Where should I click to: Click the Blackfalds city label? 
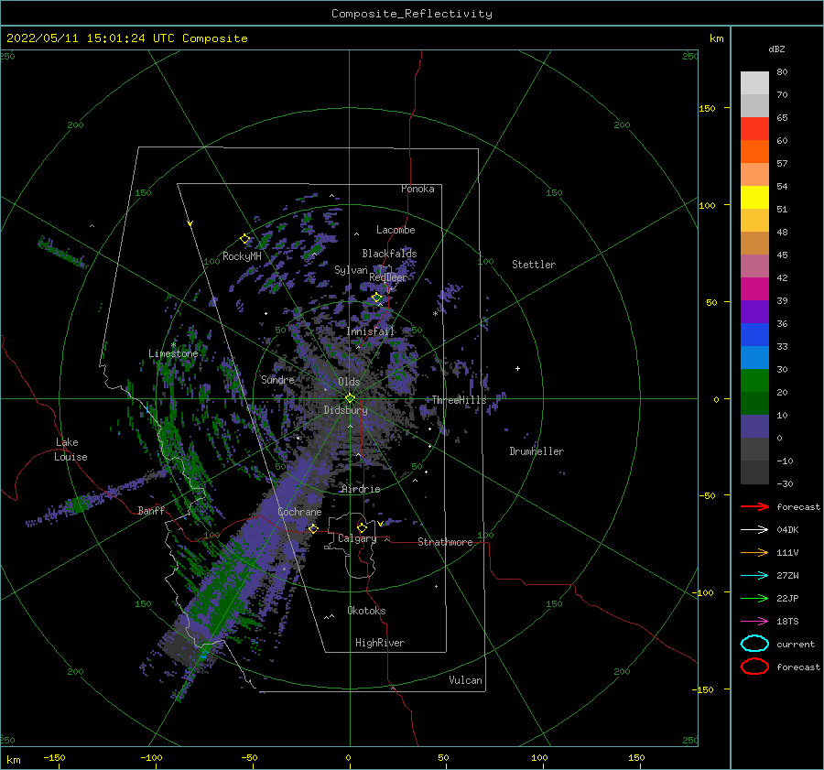[389, 254]
